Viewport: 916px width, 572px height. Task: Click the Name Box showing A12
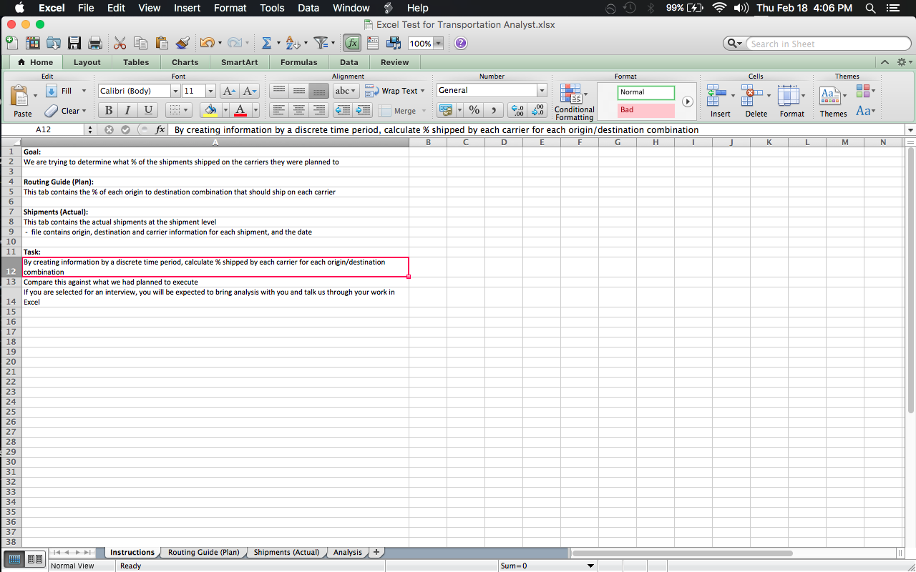pos(44,129)
